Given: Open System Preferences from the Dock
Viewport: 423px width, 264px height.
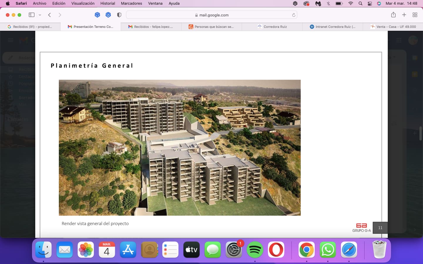Looking at the screenshot, I should point(234,250).
